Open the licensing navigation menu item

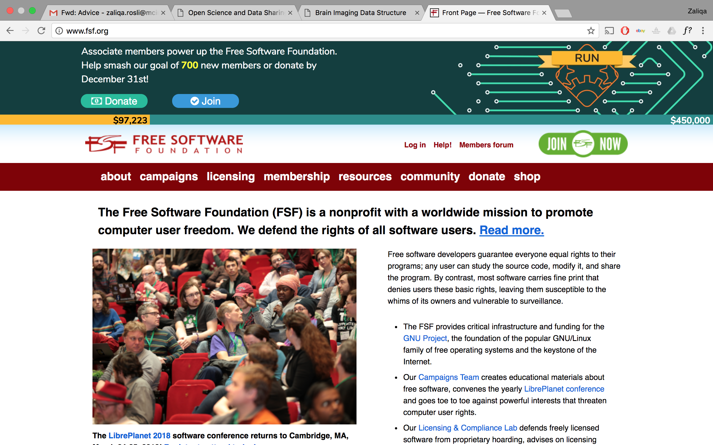[230, 177]
